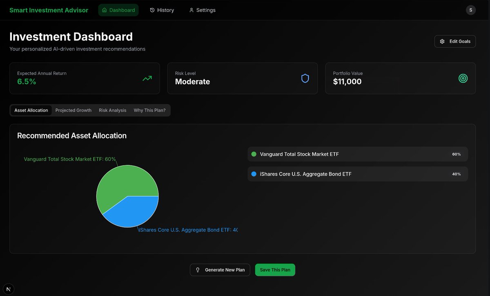The width and height of the screenshot is (490, 296).
Task: Select the iShares Core U.S. Aggregate Bond ETF row
Action: pyautogui.click(x=358, y=174)
